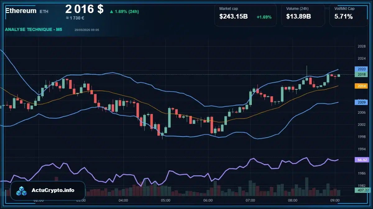
Task: Click the 2002 price axis label
Action: [x=361, y=124]
